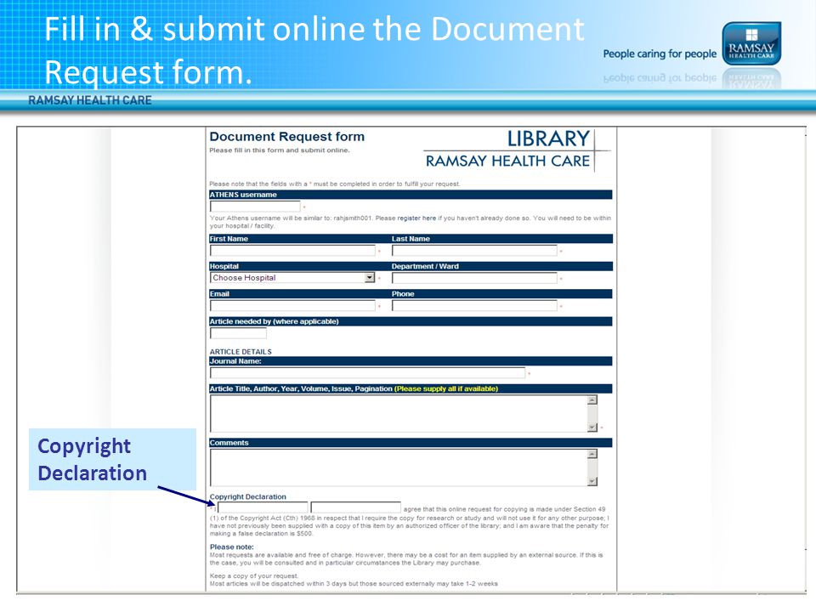Click first Copyright Declaration name field
The width and height of the screenshot is (816, 612).
click(263, 507)
